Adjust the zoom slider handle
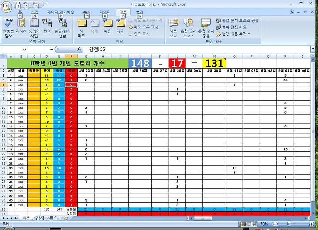The width and height of the screenshot is (318, 230). [x=288, y=224]
